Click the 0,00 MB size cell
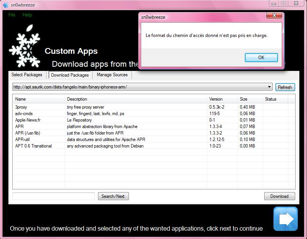Viewport: 307px width, 239px height. pyautogui.click(x=247, y=146)
